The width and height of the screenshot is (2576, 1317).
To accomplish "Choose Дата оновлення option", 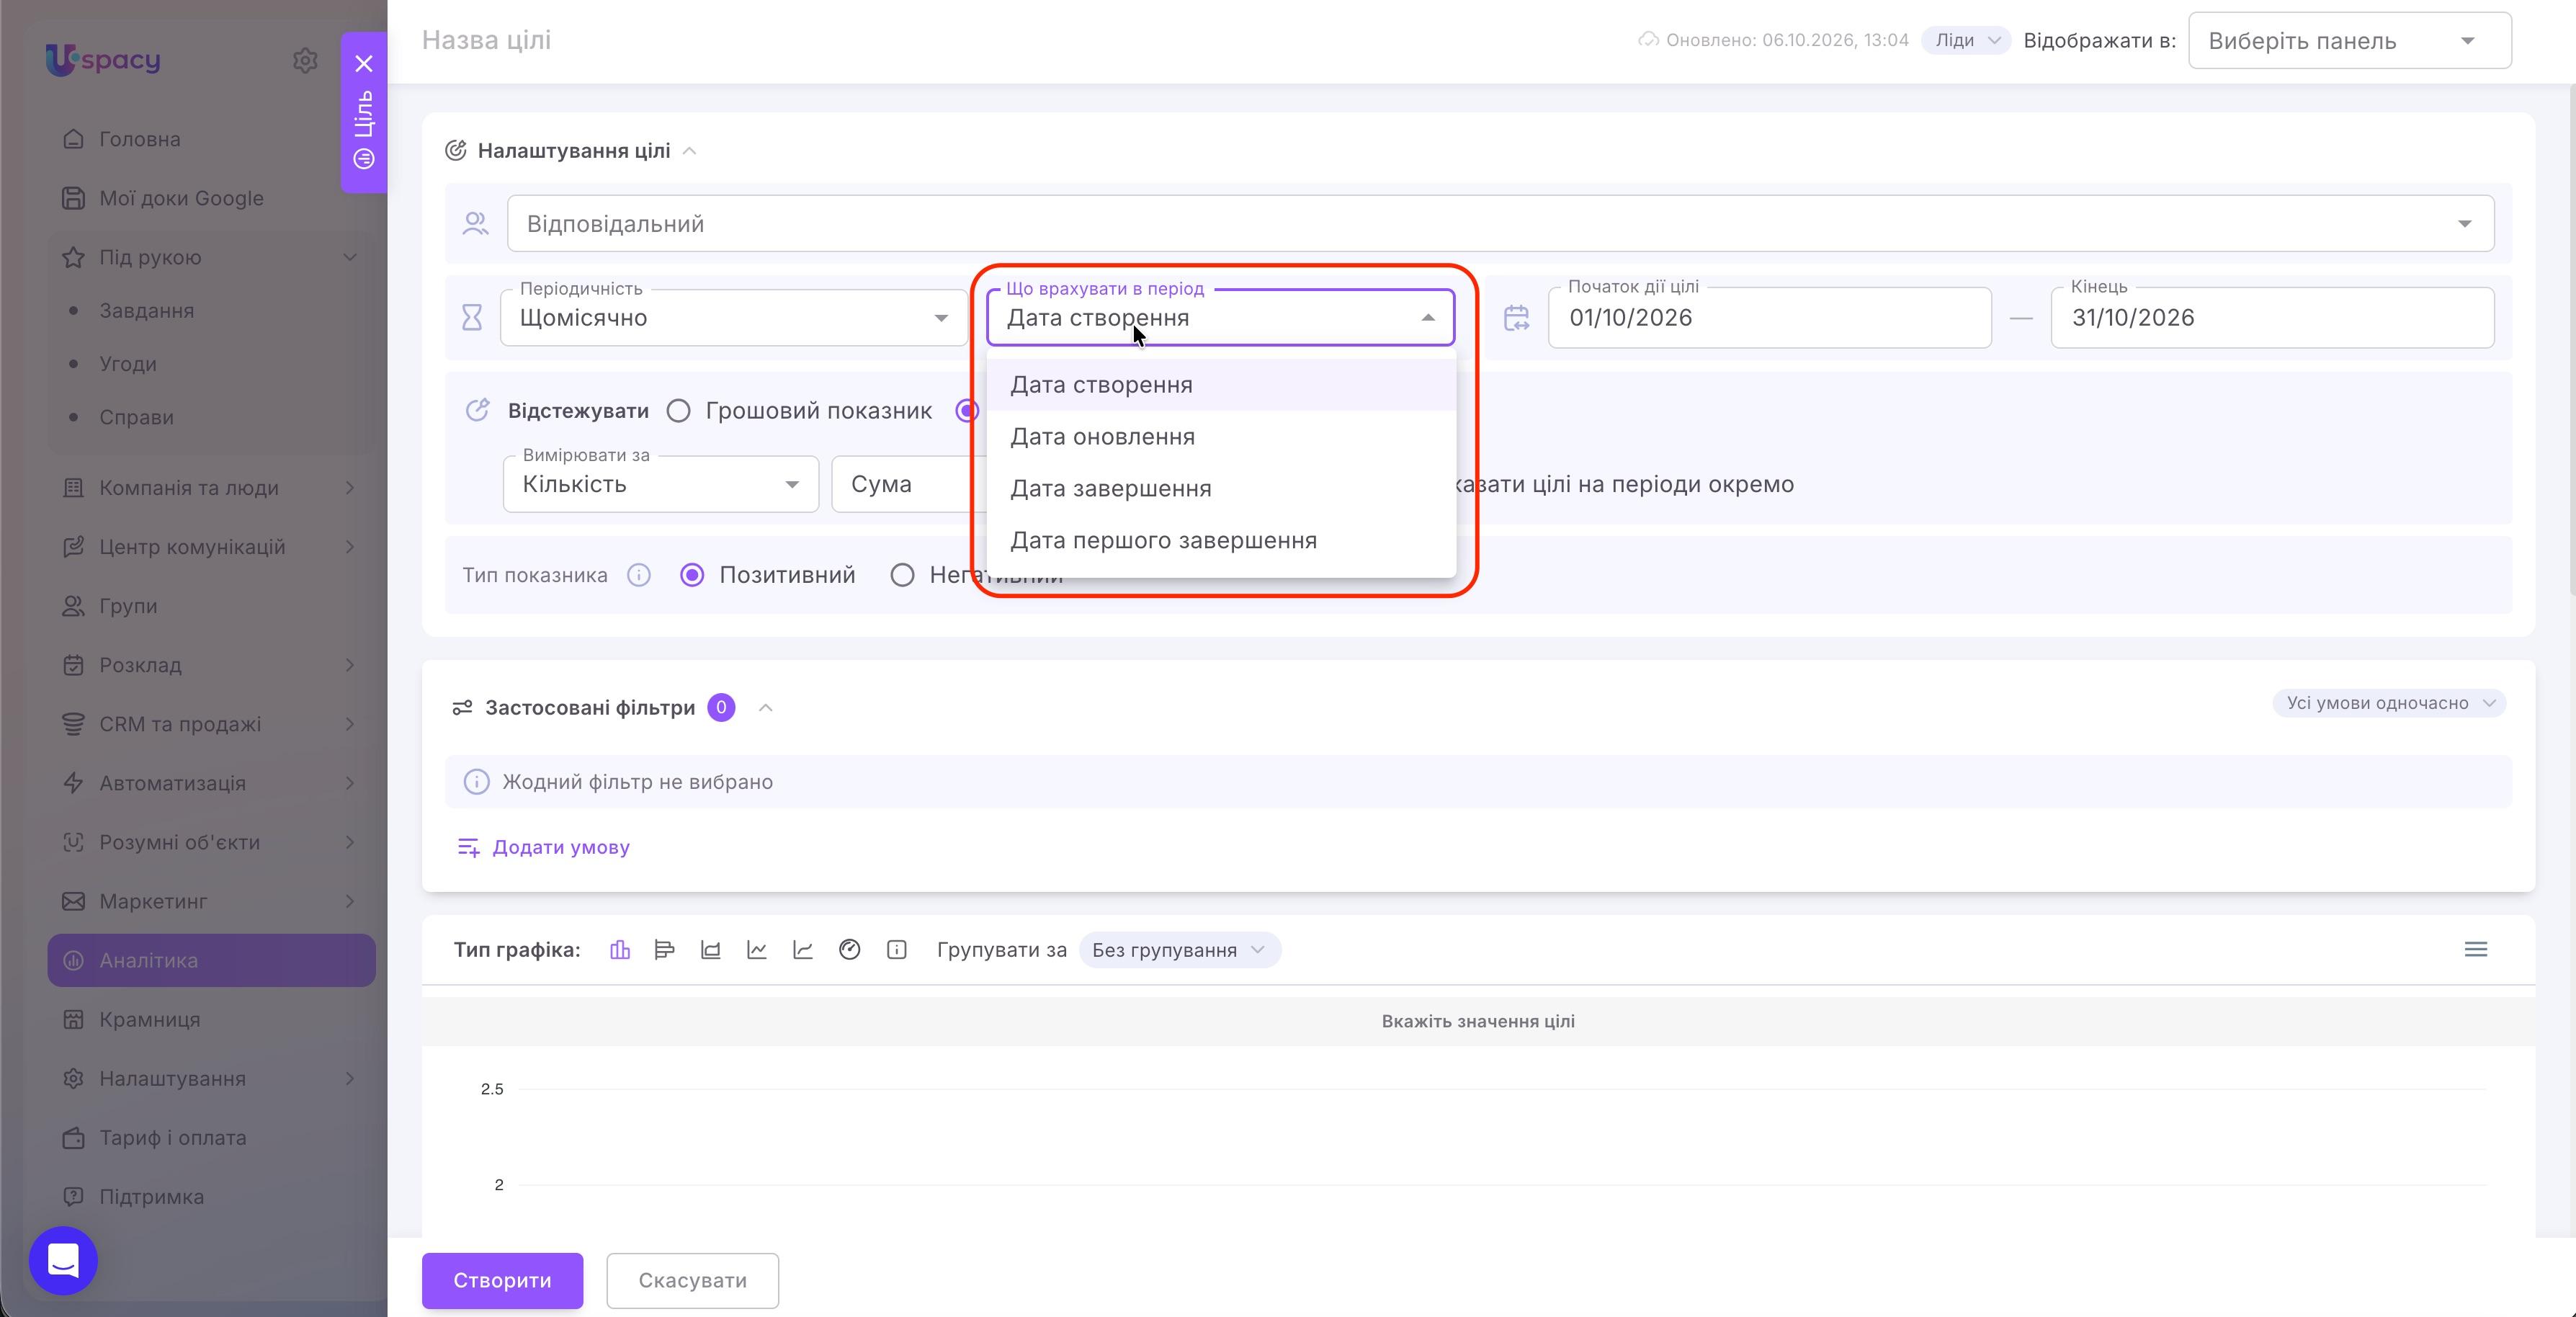I will coord(1221,437).
